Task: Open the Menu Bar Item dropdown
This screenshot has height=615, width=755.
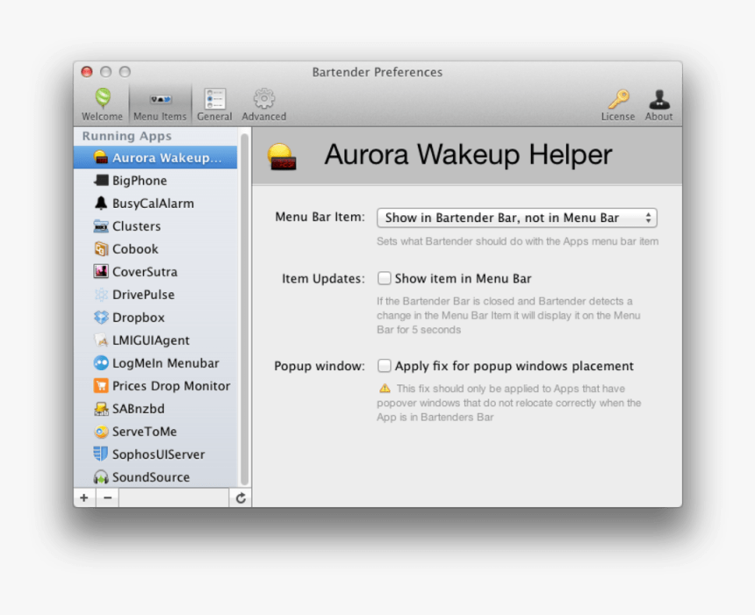Action: [517, 218]
